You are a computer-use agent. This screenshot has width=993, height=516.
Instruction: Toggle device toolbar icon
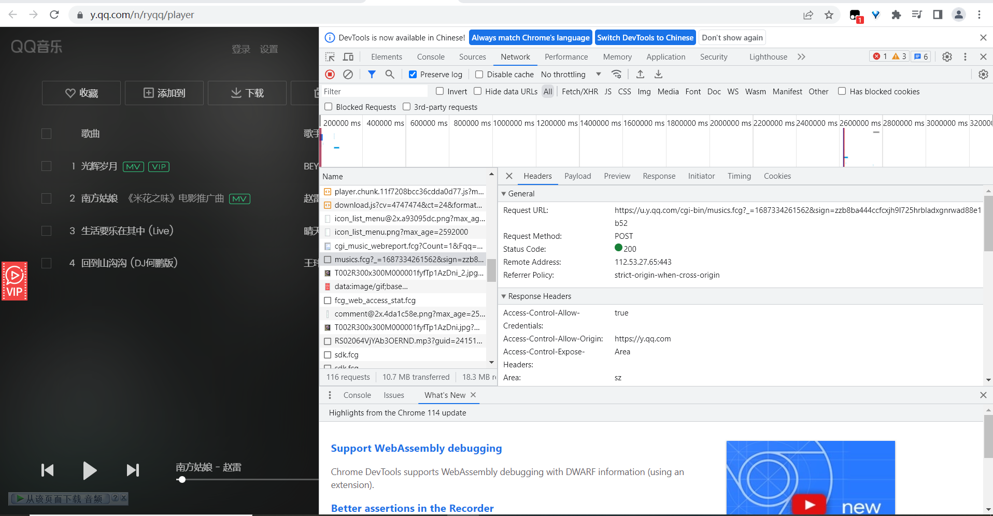pos(348,57)
